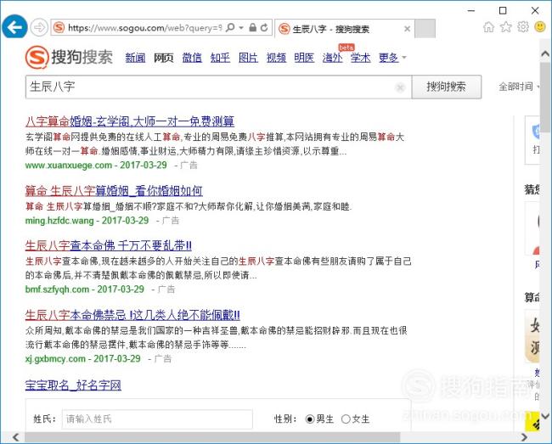Select the 男生 gender radio button

point(310,419)
